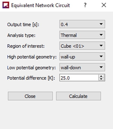The image size is (113, 129).
Task: Open the Analysis type Thermal dropdown
Action: 82,35
